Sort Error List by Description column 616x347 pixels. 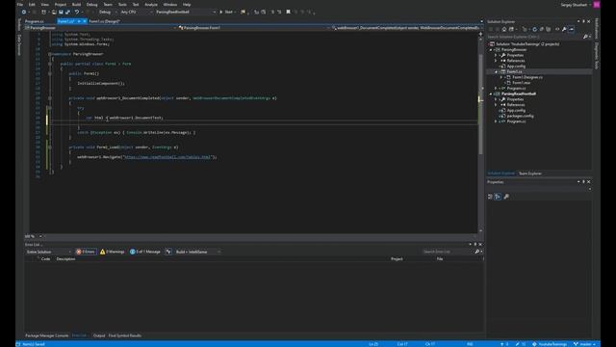point(65,259)
